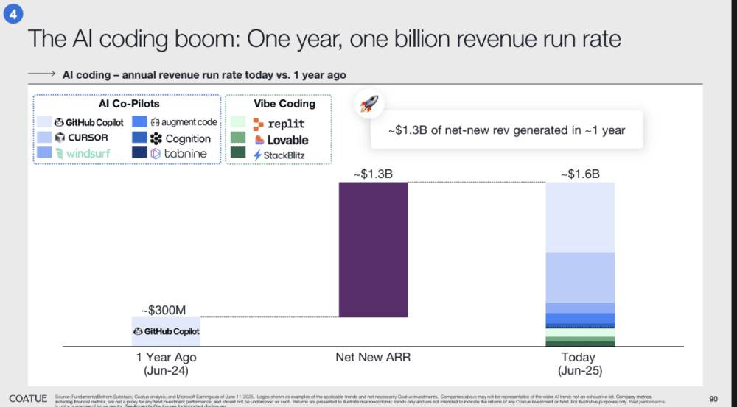Select the augment code legend color swatch
This screenshot has height=407, width=737.
pyautogui.click(x=139, y=121)
